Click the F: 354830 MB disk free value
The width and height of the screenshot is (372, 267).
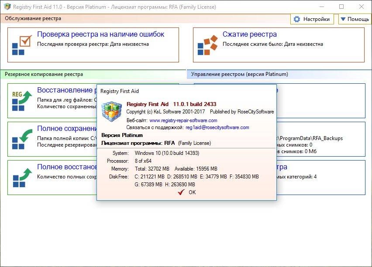[244, 177]
